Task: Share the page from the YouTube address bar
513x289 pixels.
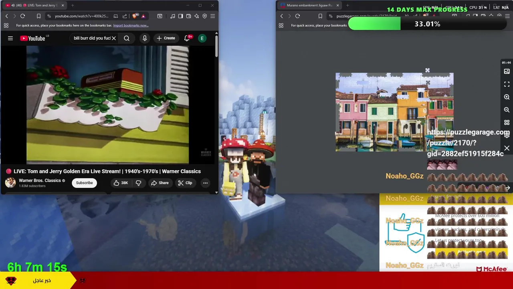Action: click(x=125, y=16)
